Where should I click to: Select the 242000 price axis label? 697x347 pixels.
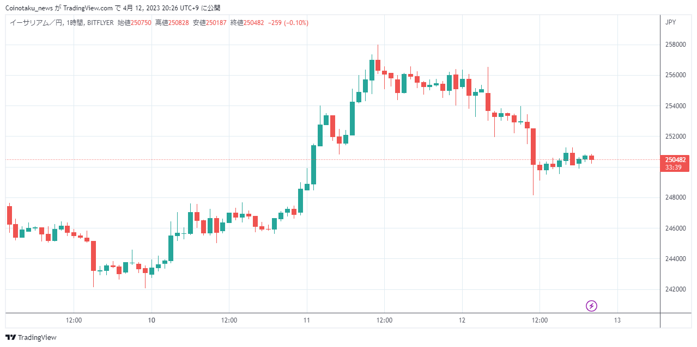click(676, 289)
